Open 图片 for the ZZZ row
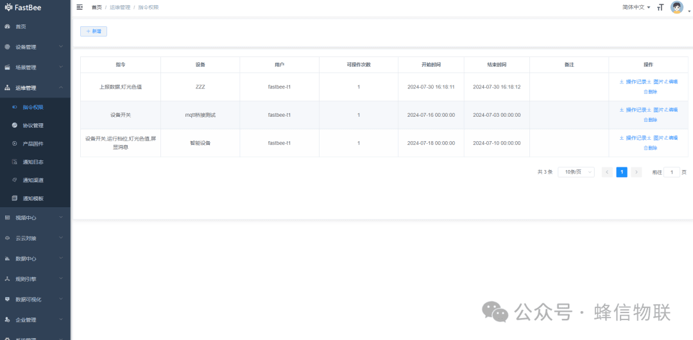The image size is (693, 340). 655,82
